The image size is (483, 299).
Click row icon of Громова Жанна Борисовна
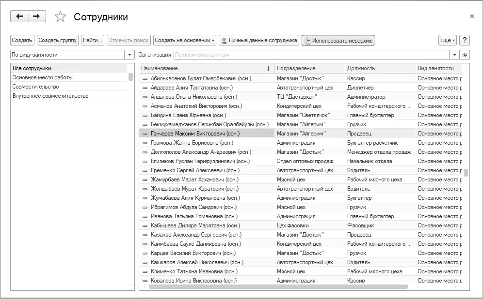click(145, 143)
